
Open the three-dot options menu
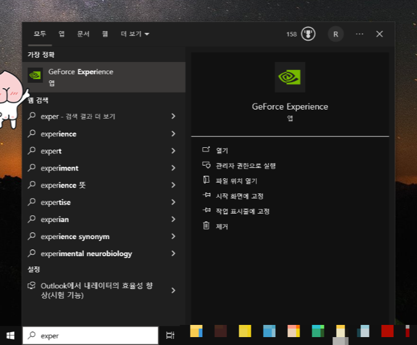tap(360, 34)
